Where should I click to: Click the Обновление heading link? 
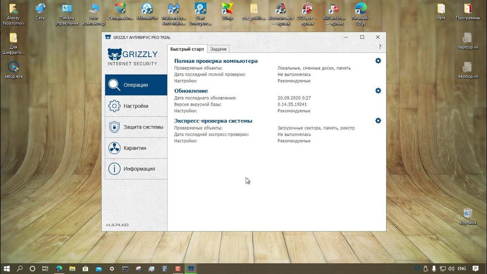point(191,91)
